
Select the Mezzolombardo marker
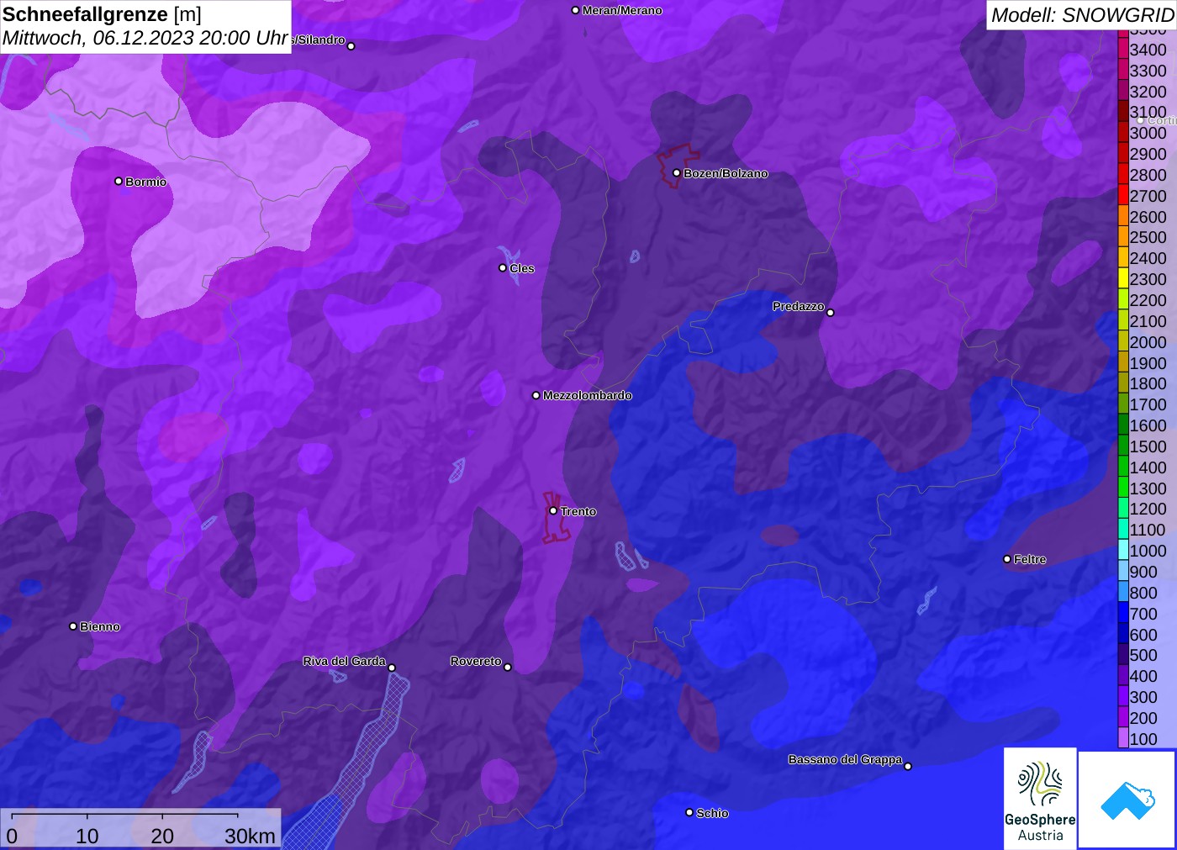(536, 395)
